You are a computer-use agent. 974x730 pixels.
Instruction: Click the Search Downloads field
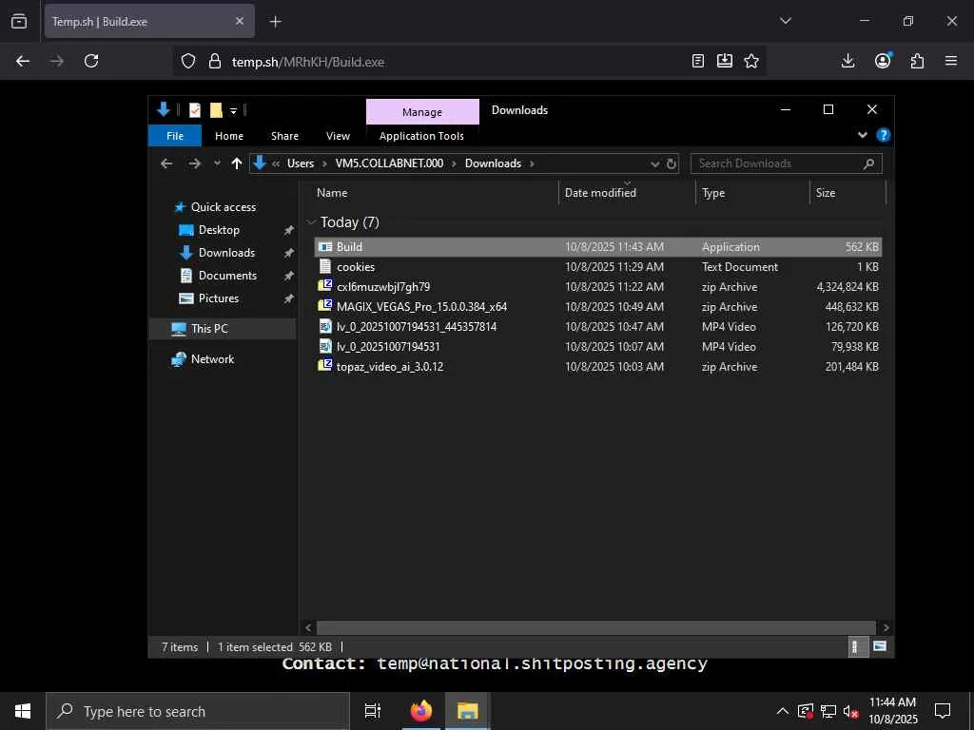click(x=786, y=163)
